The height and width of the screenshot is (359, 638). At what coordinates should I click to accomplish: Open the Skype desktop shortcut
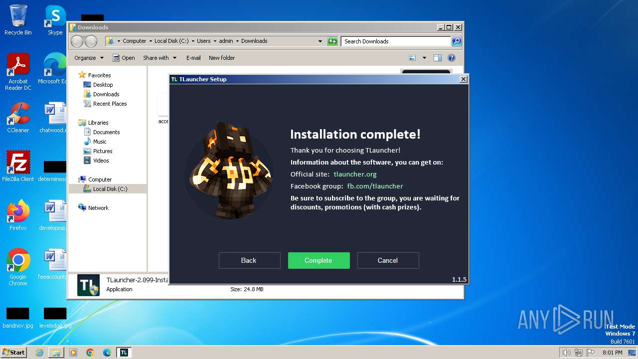pos(55,20)
